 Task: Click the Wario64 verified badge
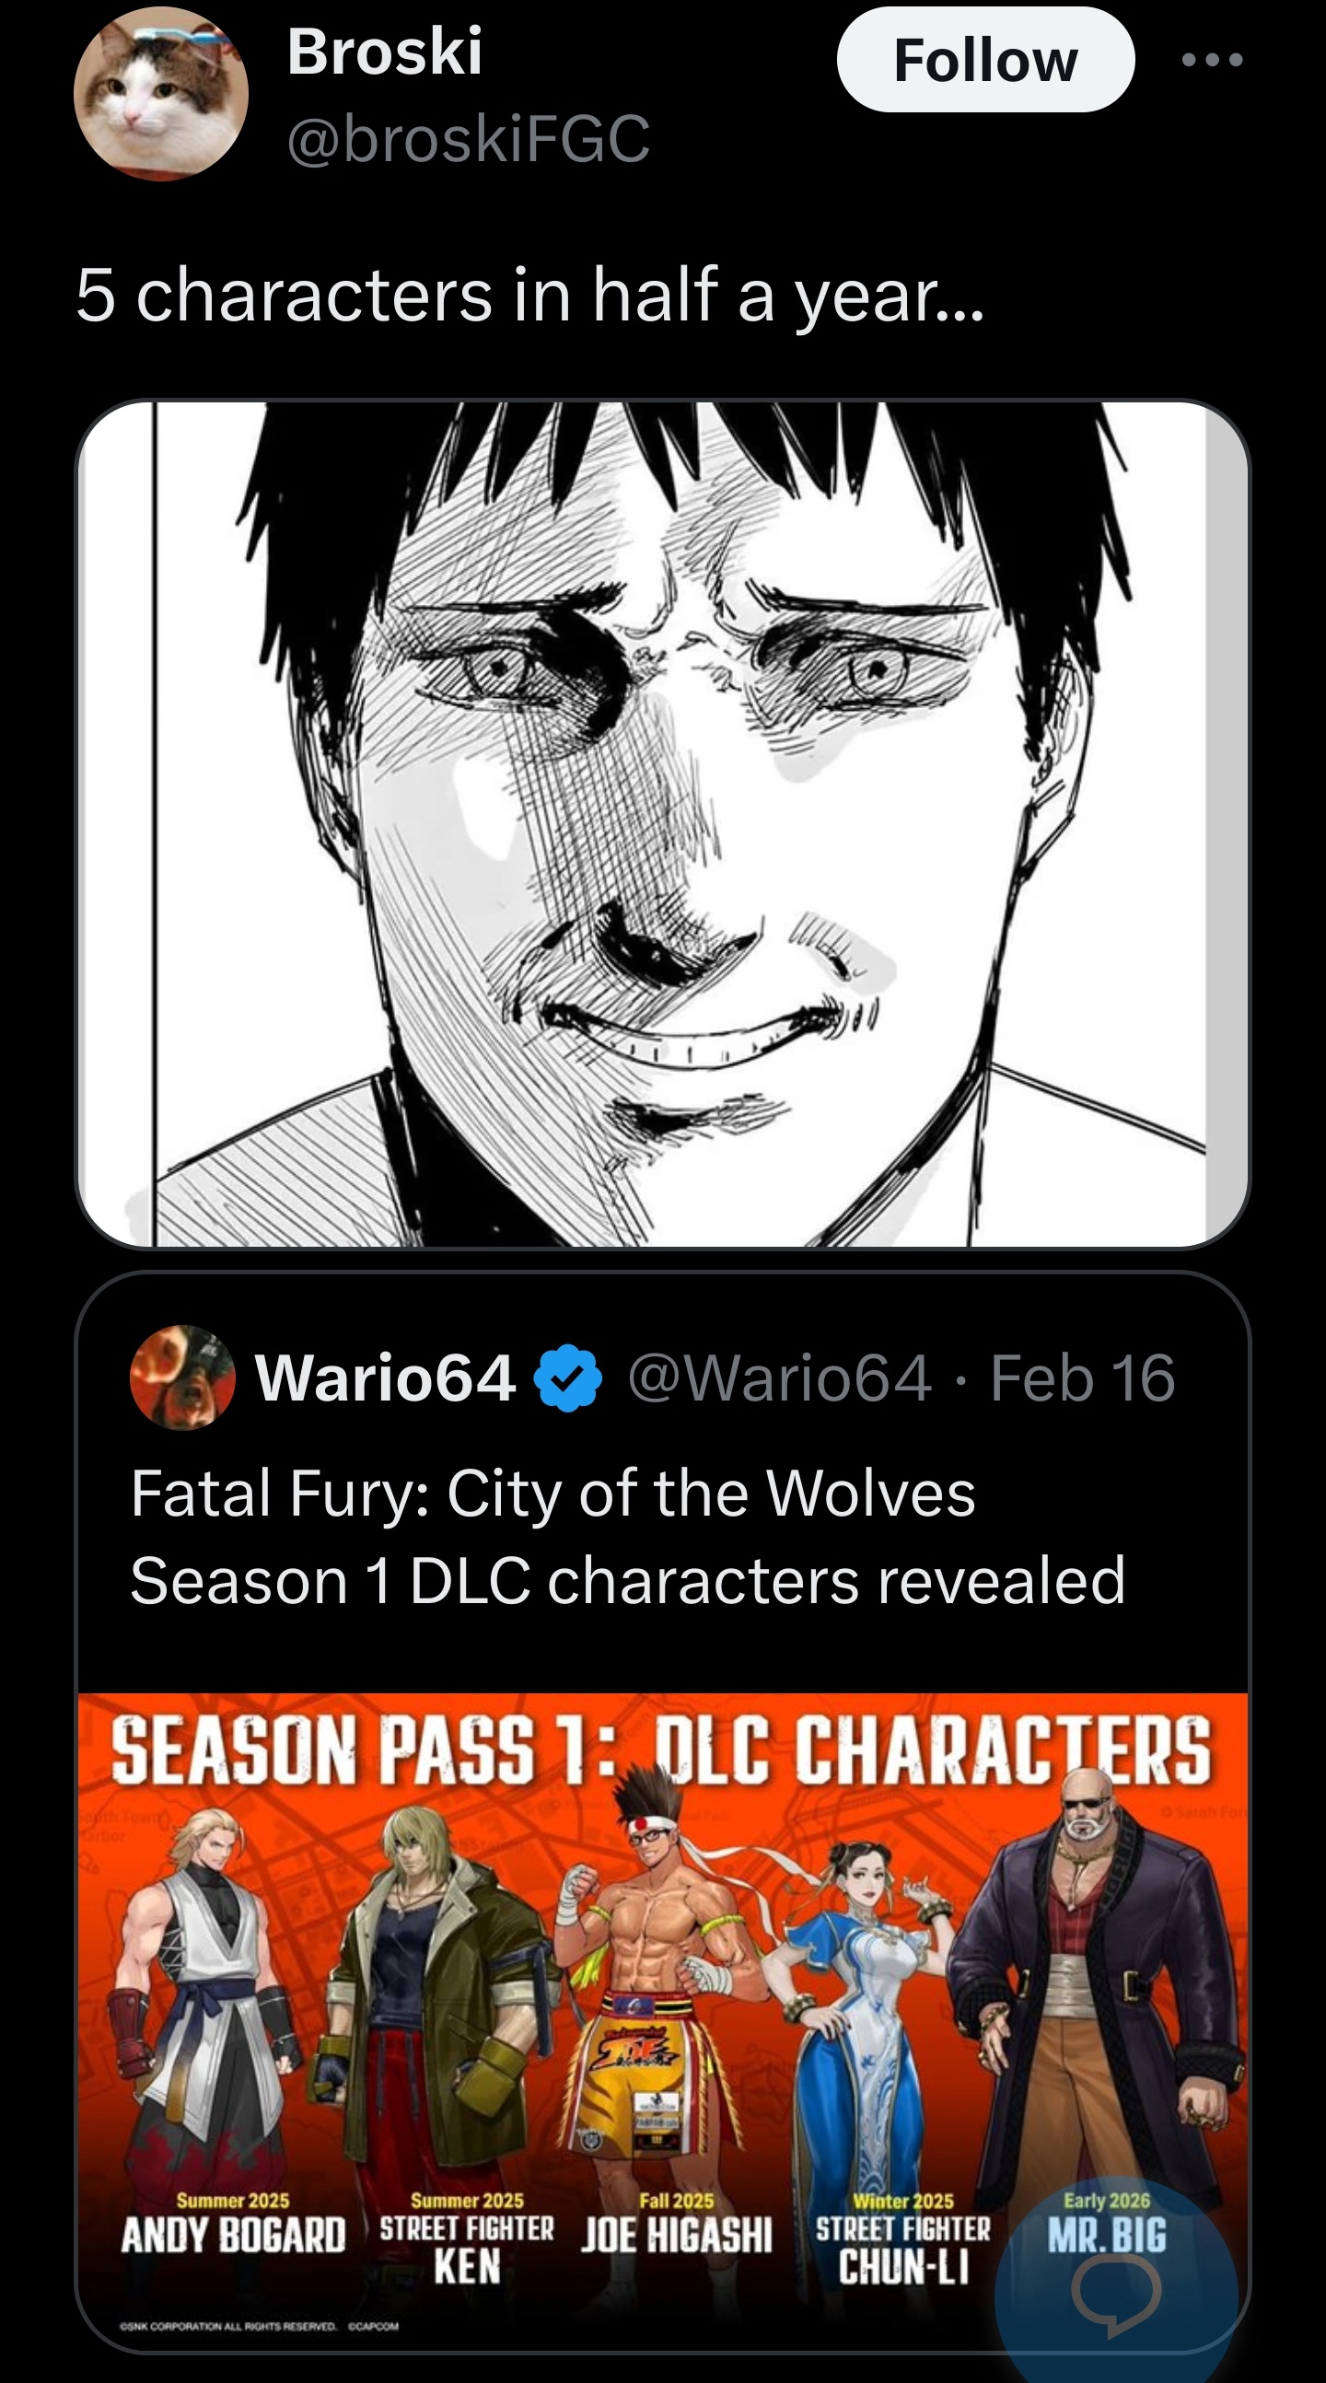coord(568,1378)
